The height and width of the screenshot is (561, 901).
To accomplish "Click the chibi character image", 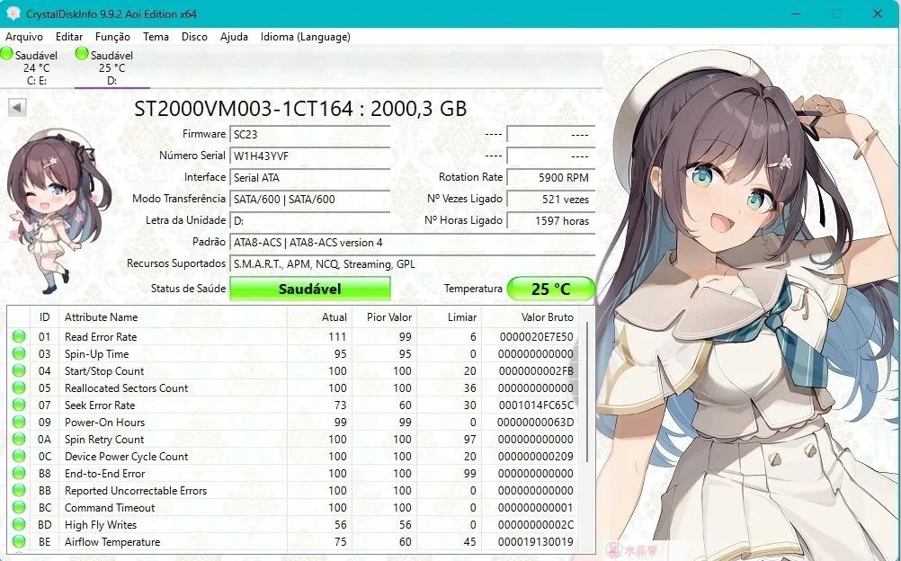I will 58,211.
